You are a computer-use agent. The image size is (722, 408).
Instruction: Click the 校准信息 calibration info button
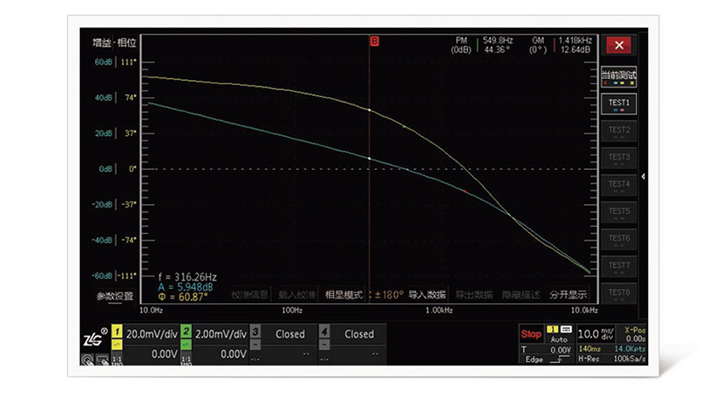(x=250, y=295)
